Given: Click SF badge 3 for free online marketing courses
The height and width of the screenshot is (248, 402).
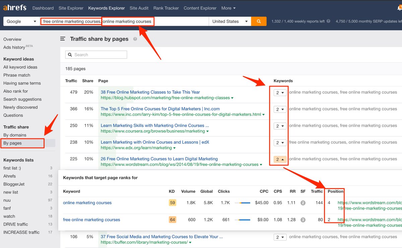Looking at the screenshot, I should (303, 220).
